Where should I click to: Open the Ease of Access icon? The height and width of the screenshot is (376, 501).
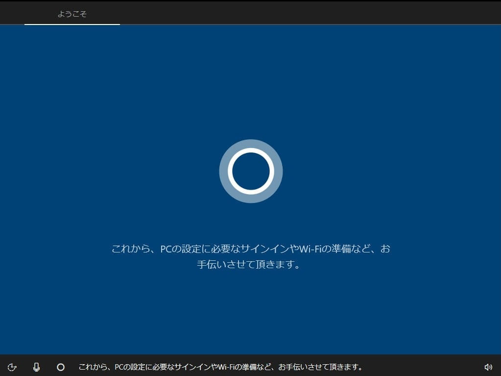point(12,367)
